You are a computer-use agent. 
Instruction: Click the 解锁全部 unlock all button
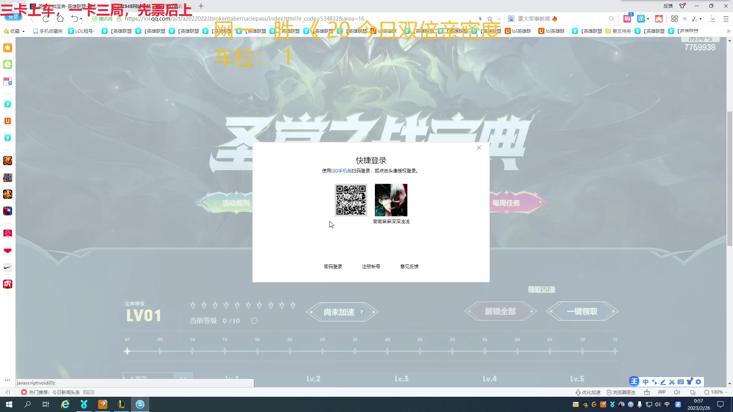pos(501,311)
